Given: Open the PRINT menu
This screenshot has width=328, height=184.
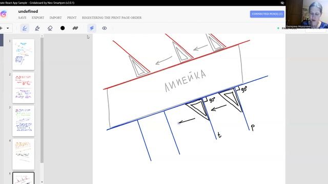Looking at the screenshot, I should click(72, 18).
